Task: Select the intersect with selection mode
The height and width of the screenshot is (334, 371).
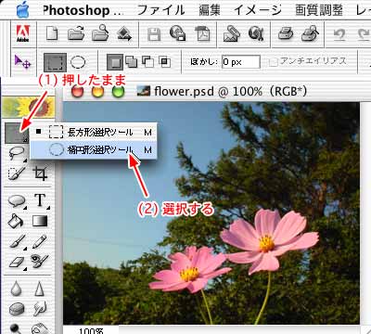Action: coord(164,62)
